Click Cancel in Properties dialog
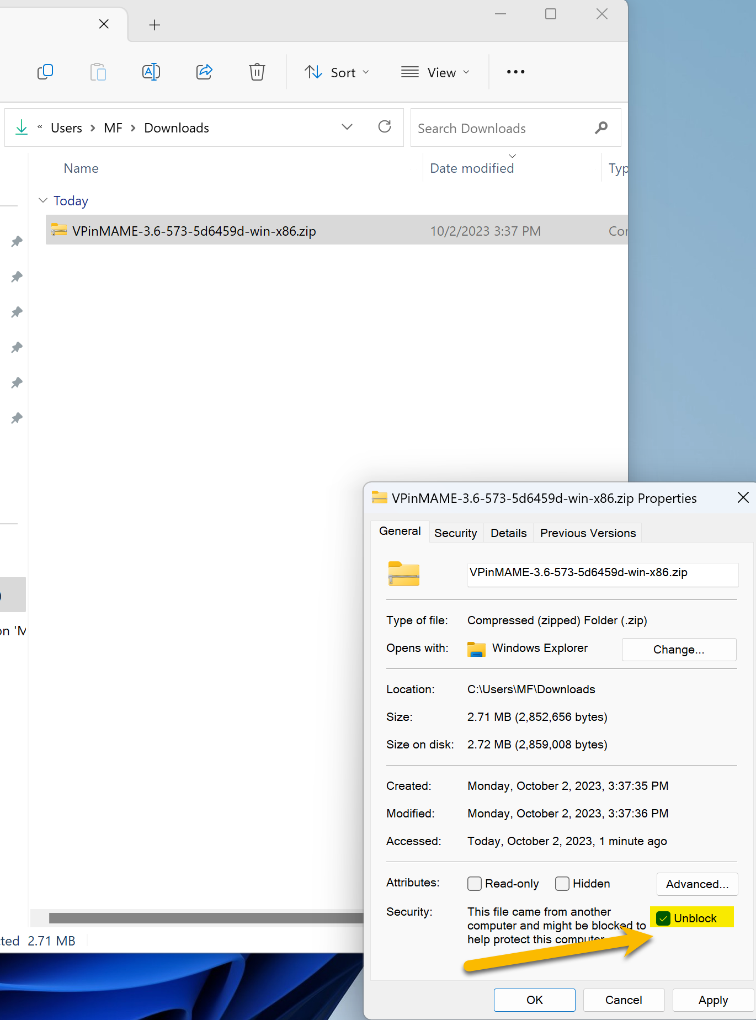 [x=624, y=1000]
